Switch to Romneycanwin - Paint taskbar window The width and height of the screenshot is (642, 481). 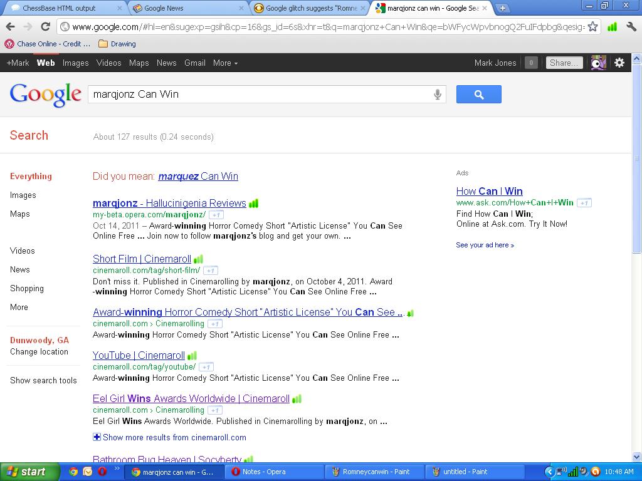click(x=373, y=472)
